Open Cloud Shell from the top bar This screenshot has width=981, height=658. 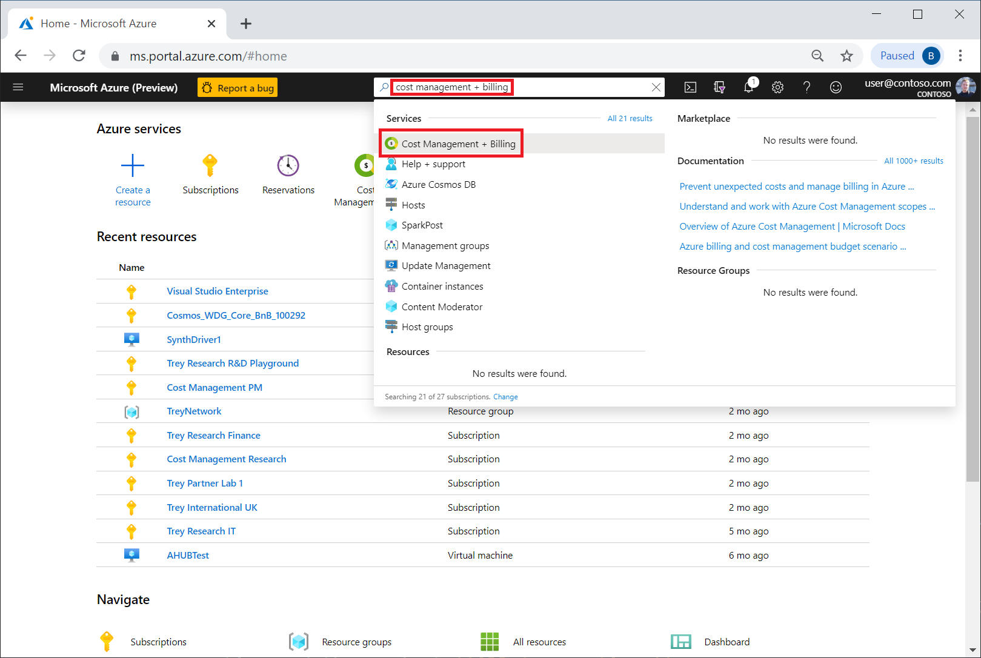point(690,87)
